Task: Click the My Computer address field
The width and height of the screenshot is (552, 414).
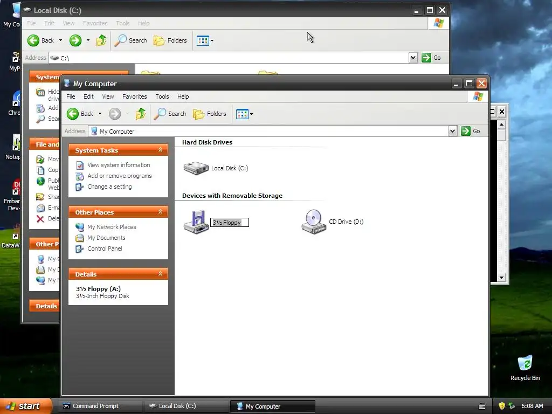Action: (x=268, y=132)
